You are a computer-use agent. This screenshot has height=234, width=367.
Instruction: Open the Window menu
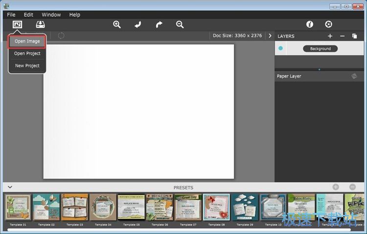coord(51,15)
